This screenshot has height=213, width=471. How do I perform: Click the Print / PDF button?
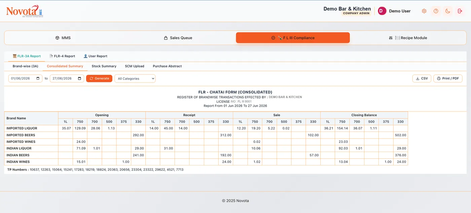[448, 78]
